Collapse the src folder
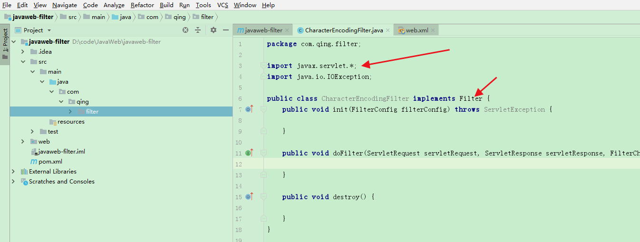Viewport: 640px width, 242px height. point(23,62)
